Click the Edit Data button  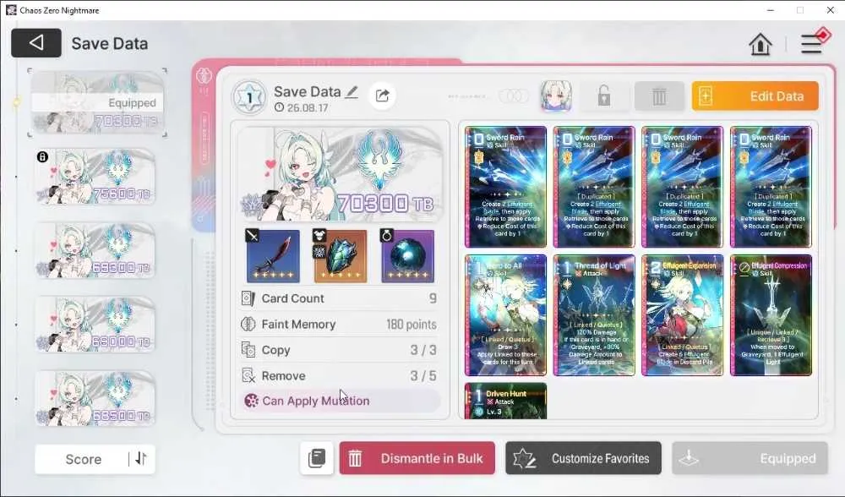tap(755, 96)
